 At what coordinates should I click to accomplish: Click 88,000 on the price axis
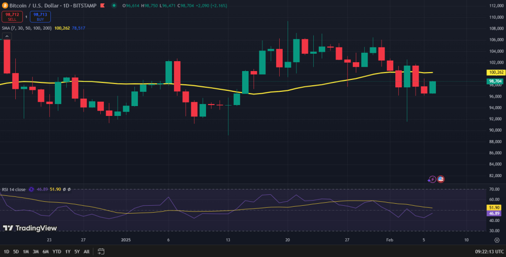click(x=495, y=142)
